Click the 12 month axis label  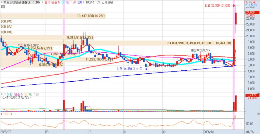[x=164, y=132]
